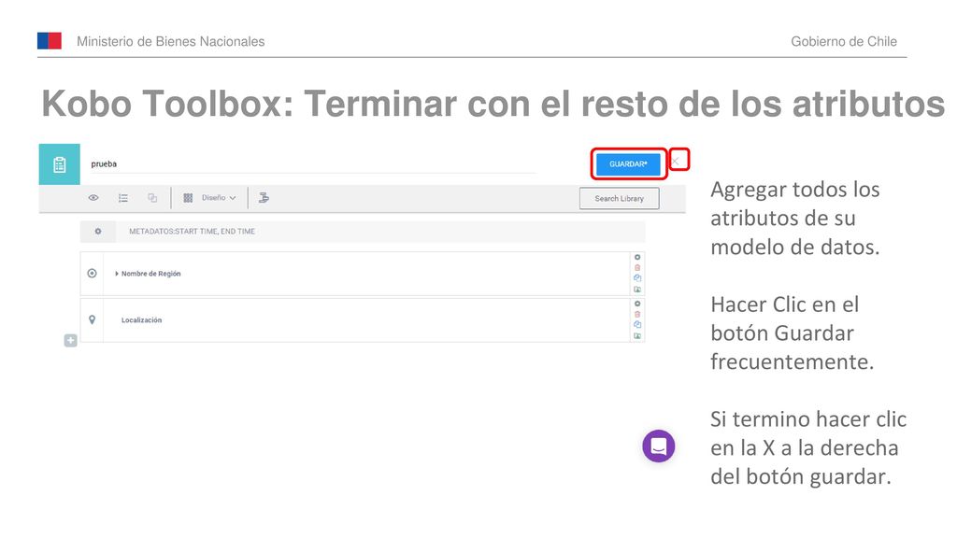
Task: Open settings for Nombre de Región question
Action: [x=637, y=257]
